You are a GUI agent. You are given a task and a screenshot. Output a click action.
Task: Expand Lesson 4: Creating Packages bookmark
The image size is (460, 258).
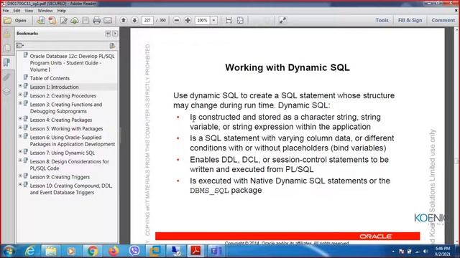[20, 119]
